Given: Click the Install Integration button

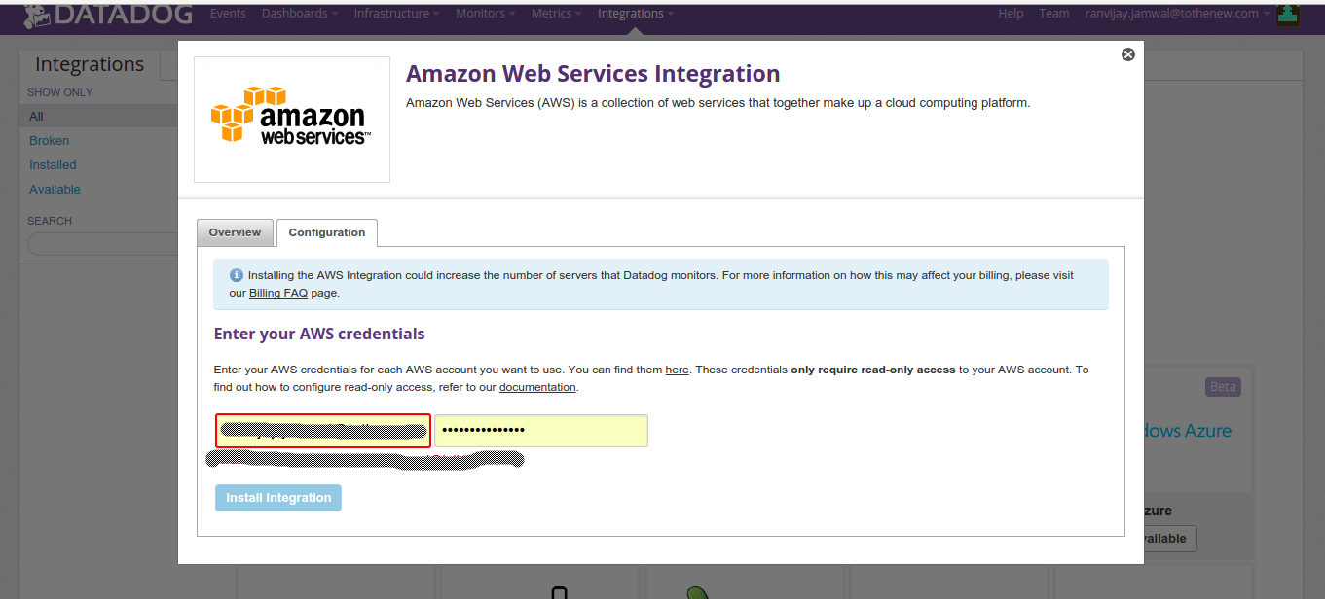Looking at the screenshot, I should click(278, 498).
